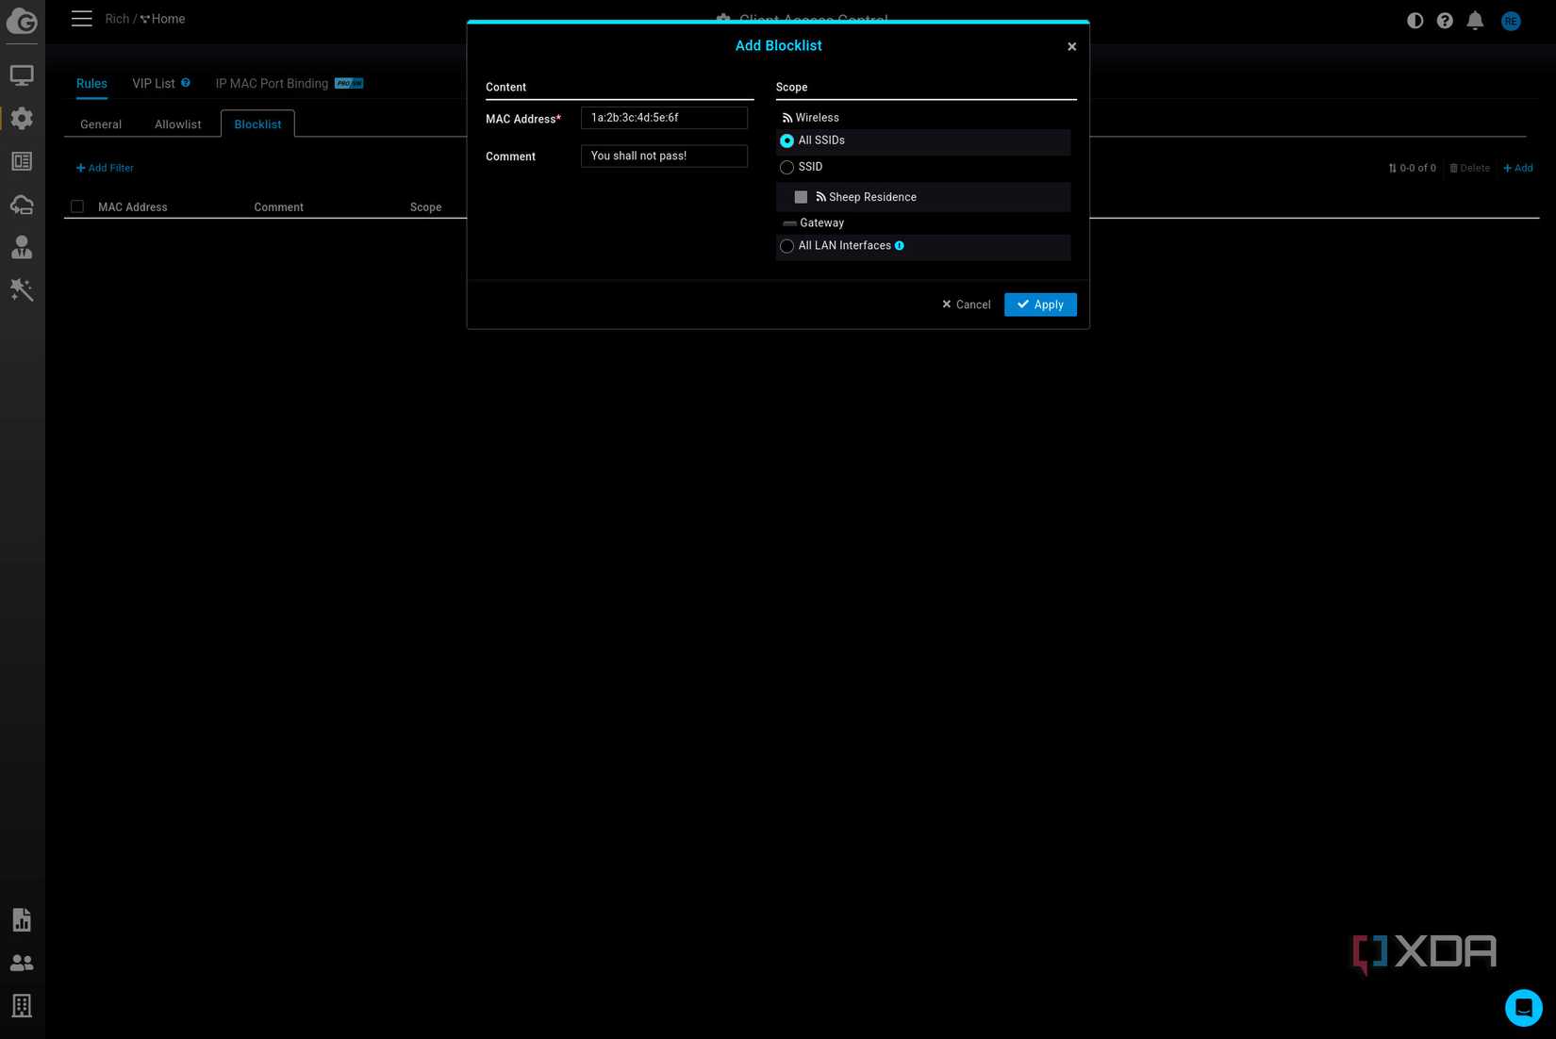1556x1039 pixels.
Task: Open the admin user icon in sidebar
Action: [x=23, y=247]
